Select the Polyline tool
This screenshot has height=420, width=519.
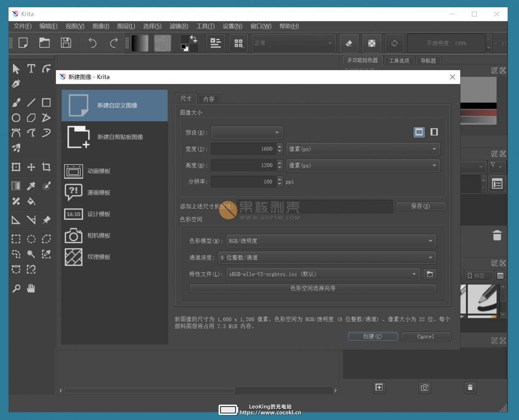click(x=46, y=118)
